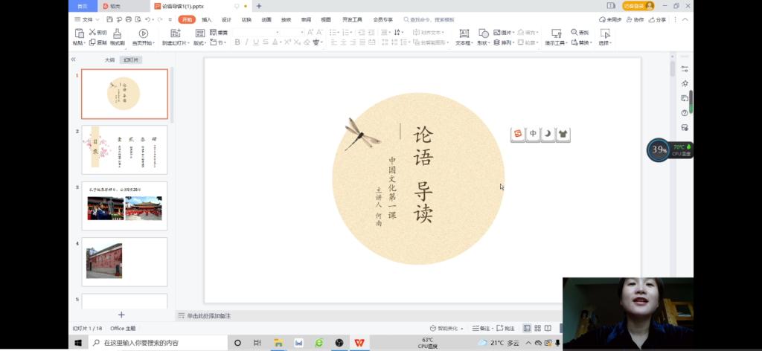Click the Format Painter (格式刷) icon
The height and width of the screenshot is (351, 762).
117,33
